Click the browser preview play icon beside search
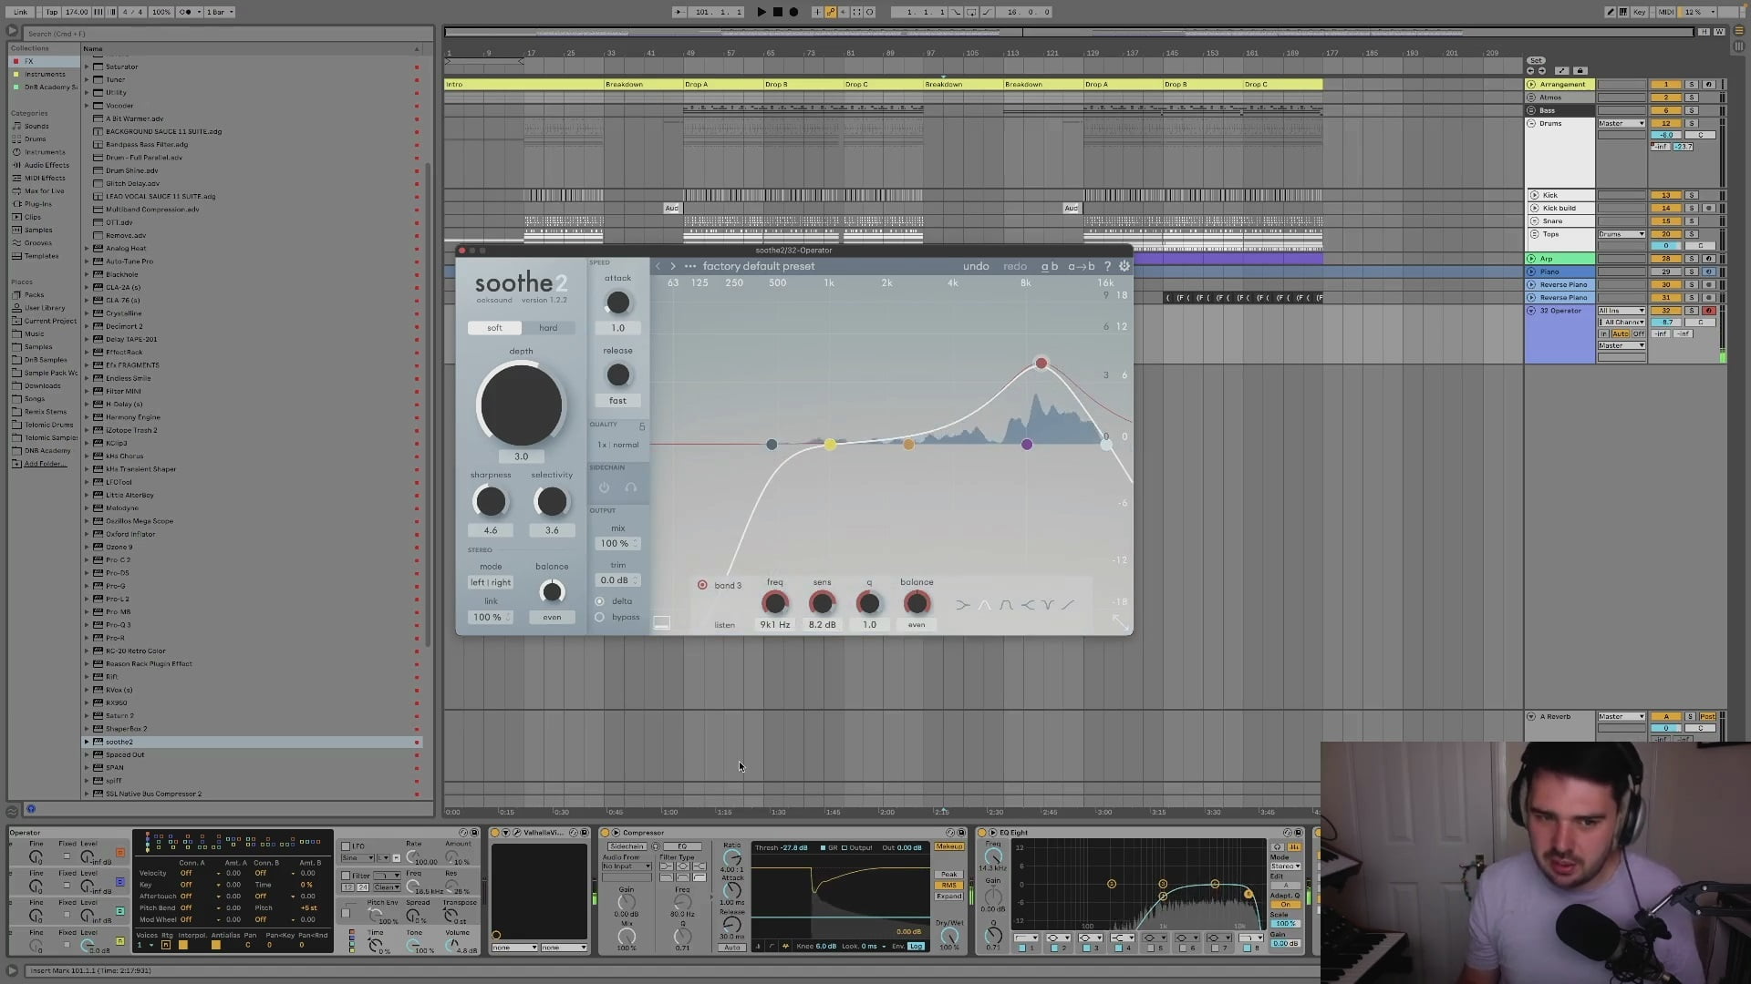The height and width of the screenshot is (984, 1751). [13, 32]
